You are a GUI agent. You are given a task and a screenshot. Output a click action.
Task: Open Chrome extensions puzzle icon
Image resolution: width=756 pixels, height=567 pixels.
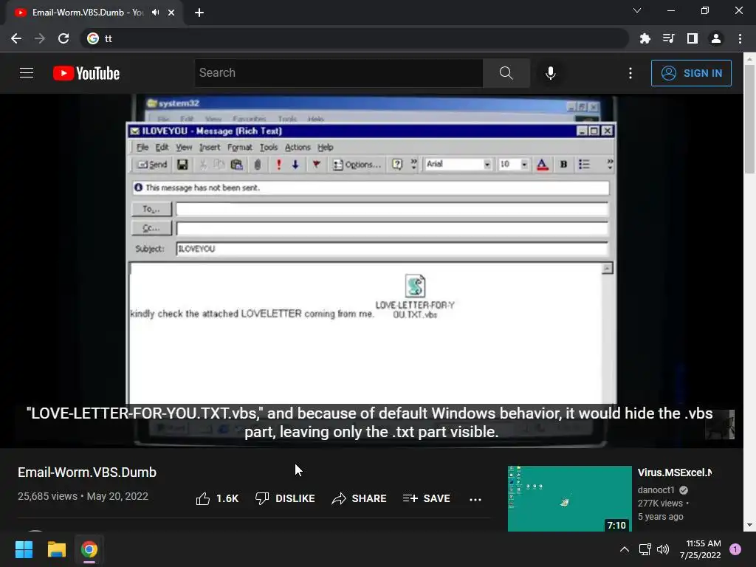point(645,38)
